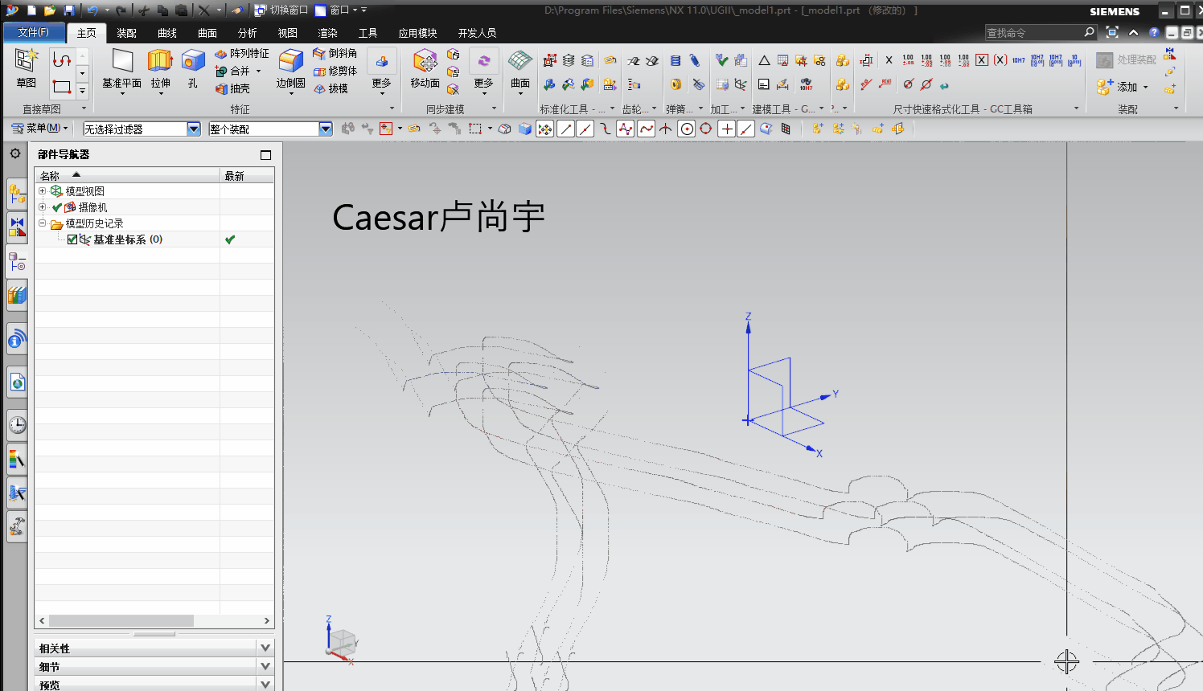Expand the 模型视图 tree node

point(42,190)
